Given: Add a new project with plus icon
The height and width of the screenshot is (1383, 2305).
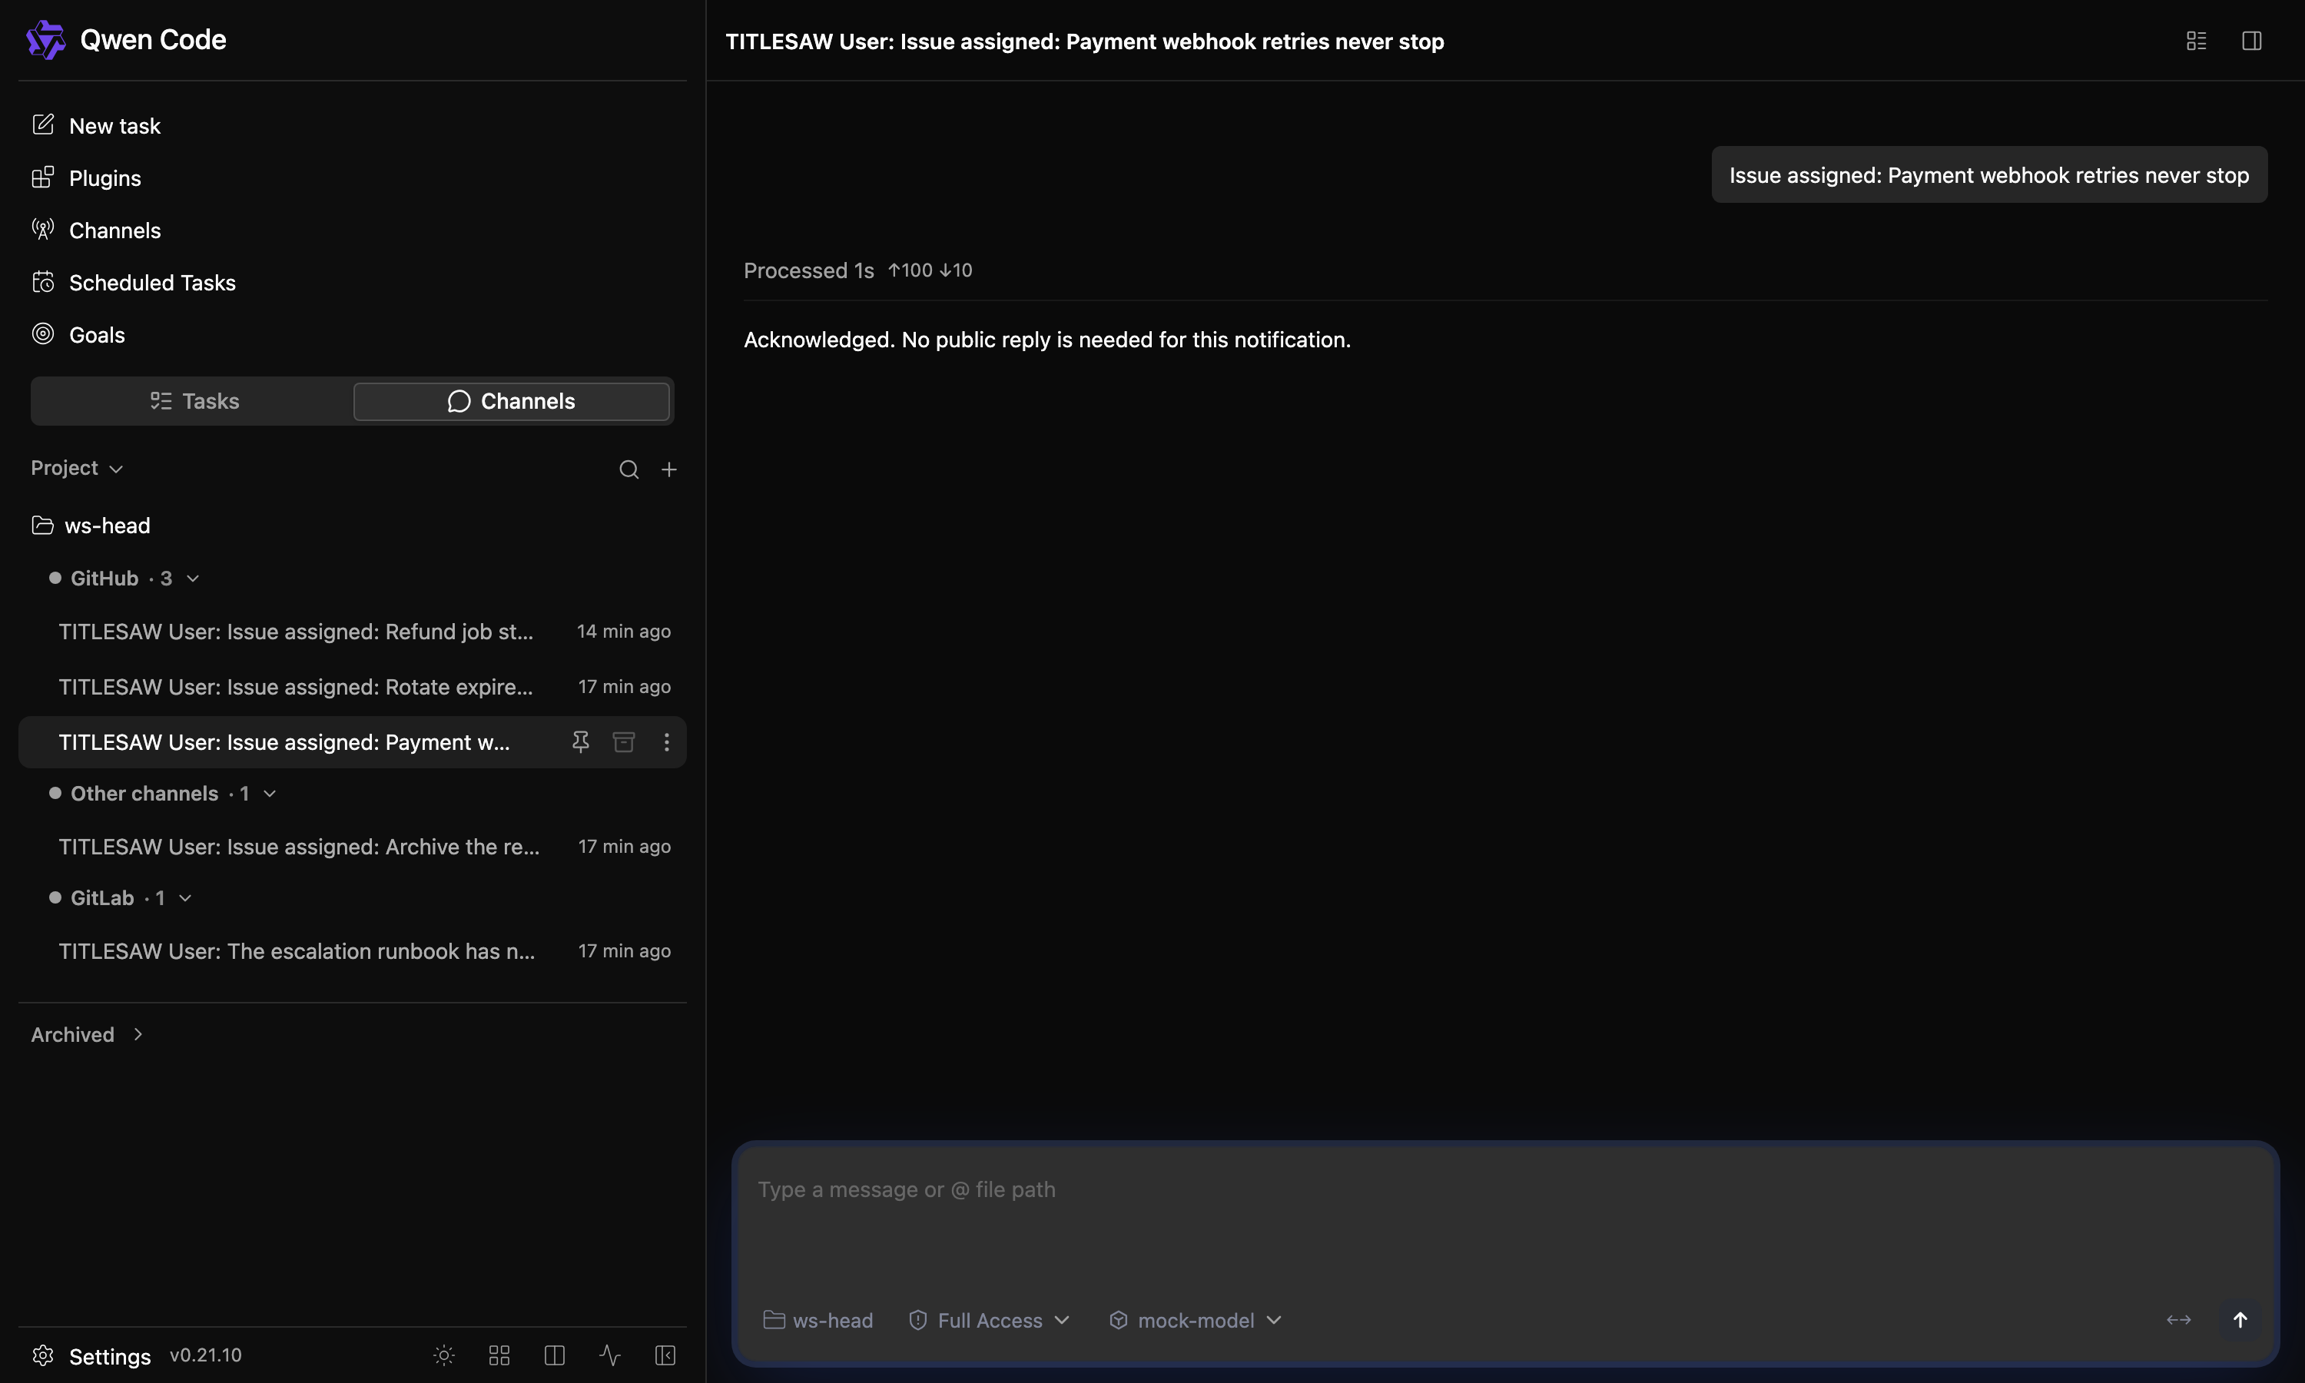Looking at the screenshot, I should pos(669,469).
